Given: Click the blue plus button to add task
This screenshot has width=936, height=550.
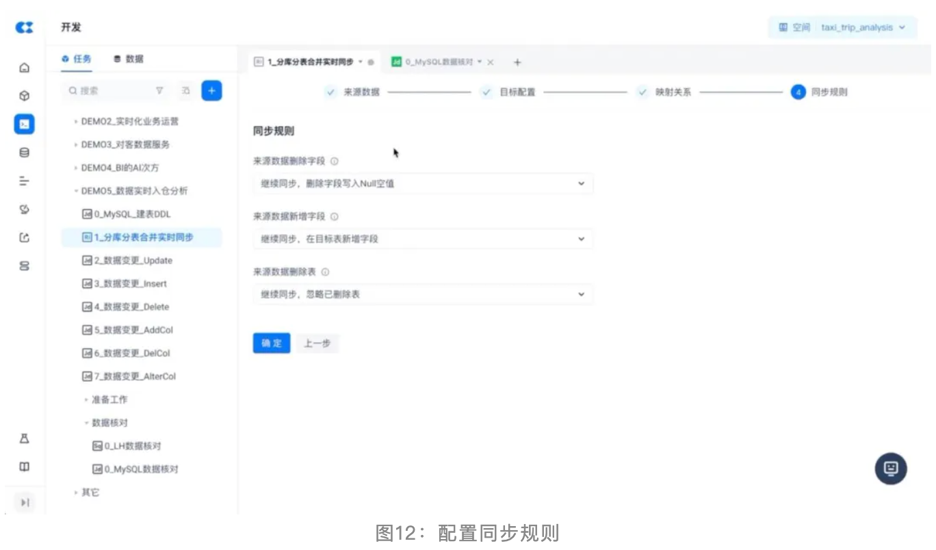Looking at the screenshot, I should point(211,90).
